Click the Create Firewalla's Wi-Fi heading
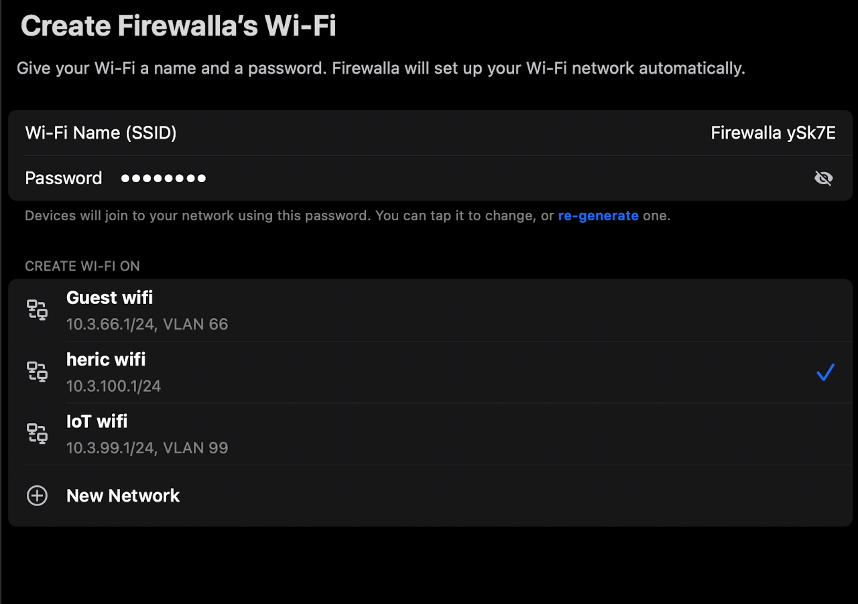The width and height of the screenshot is (858, 604). point(178,27)
